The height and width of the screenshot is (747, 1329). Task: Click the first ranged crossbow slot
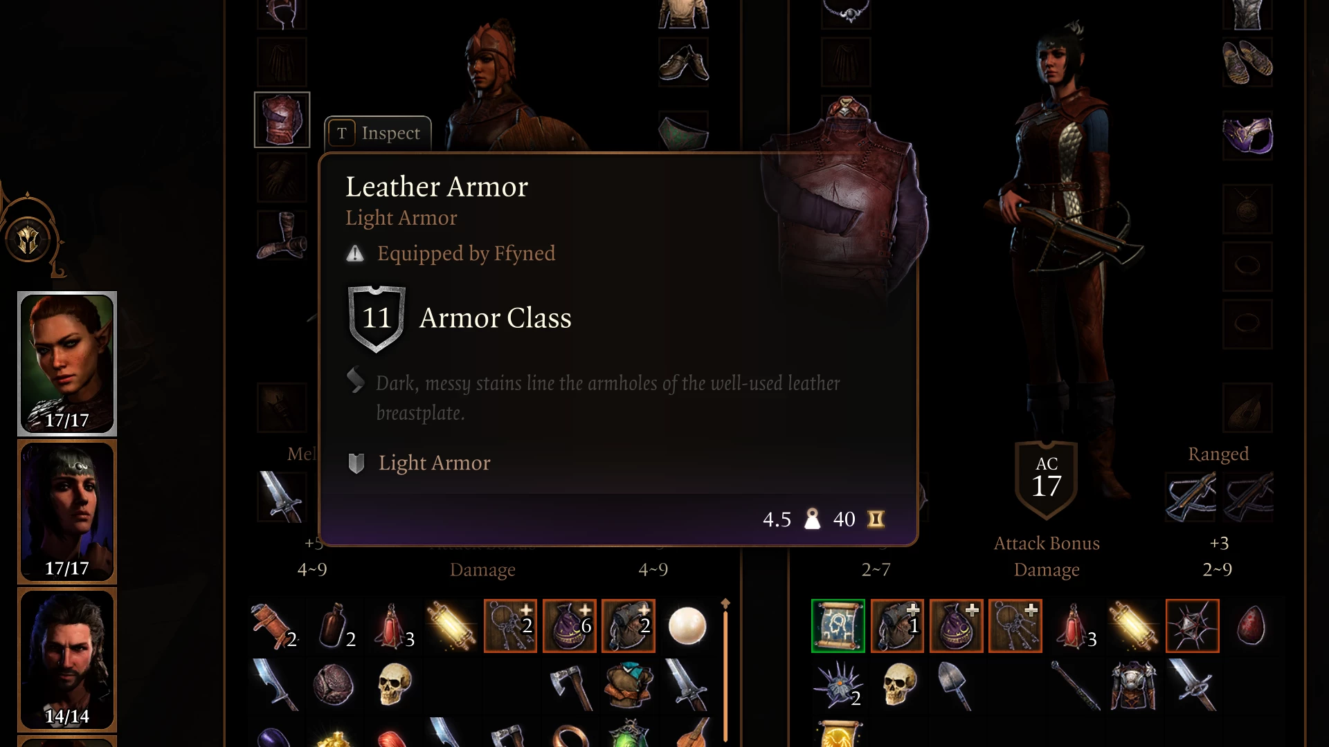tap(1191, 497)
